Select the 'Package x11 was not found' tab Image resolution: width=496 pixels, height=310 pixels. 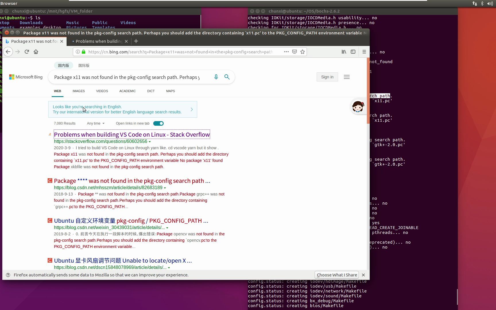tap(34, 41)
